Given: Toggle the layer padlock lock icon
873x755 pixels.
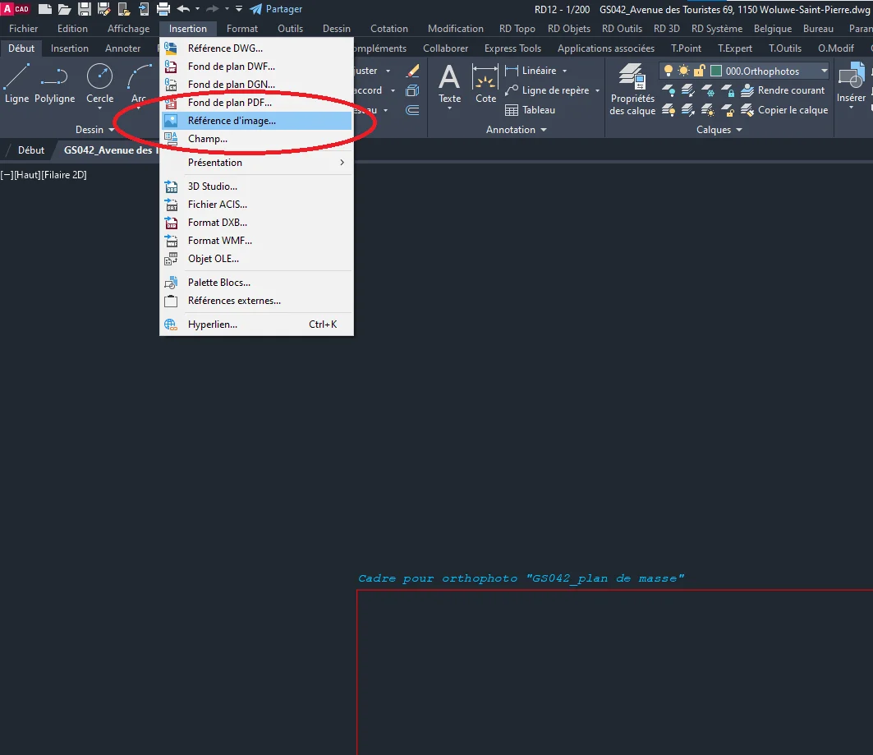Looking at the screenshot, I should [x=698, y=71].
